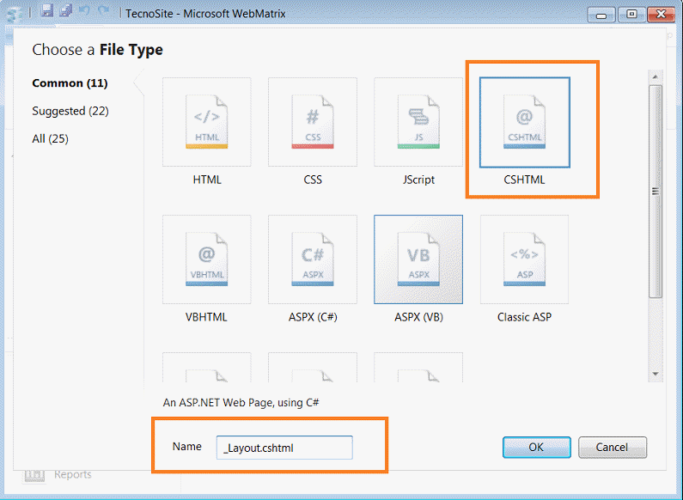Screen dimensions: 683x500
Task: Focus the Name input field
Action: tap(284, 448)
